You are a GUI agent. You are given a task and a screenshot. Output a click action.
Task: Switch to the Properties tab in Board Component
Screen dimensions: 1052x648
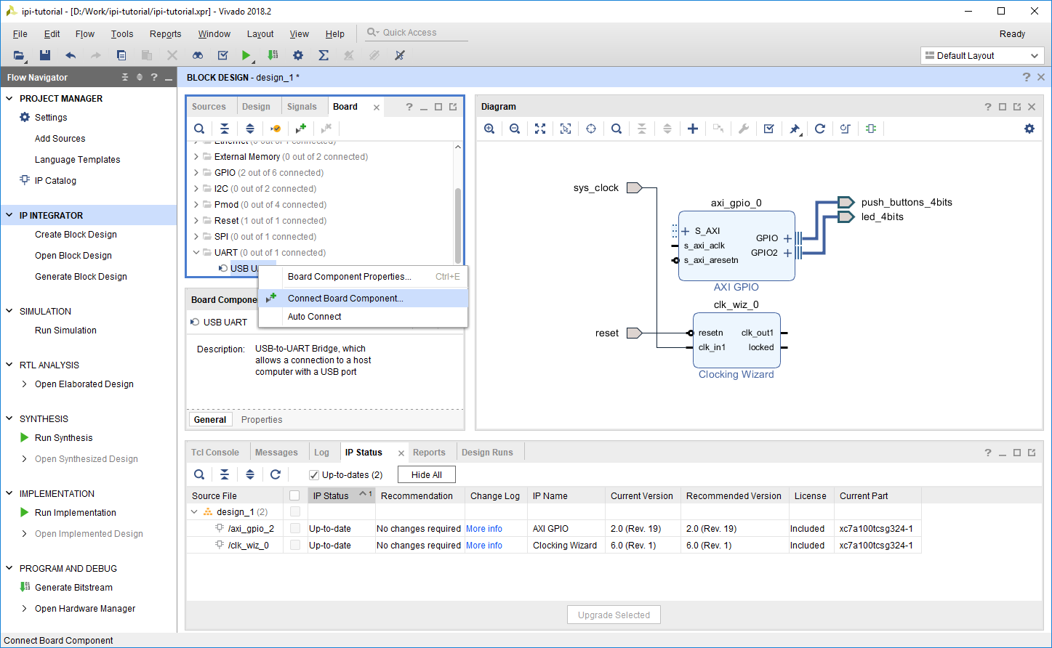click(262, 420)
